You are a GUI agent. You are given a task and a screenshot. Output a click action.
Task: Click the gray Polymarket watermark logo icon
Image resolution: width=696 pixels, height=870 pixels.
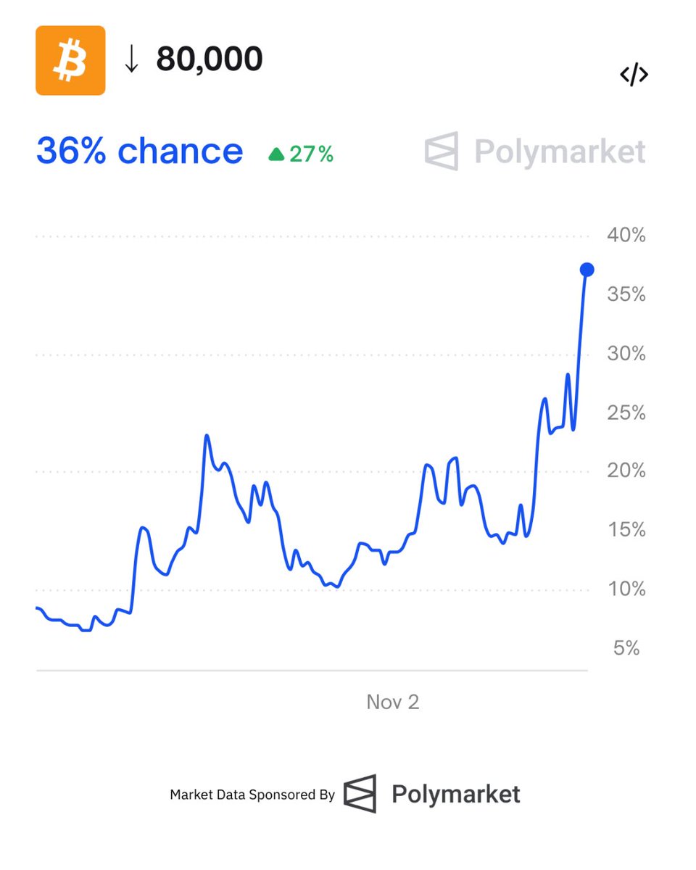[x=442, y=152]
